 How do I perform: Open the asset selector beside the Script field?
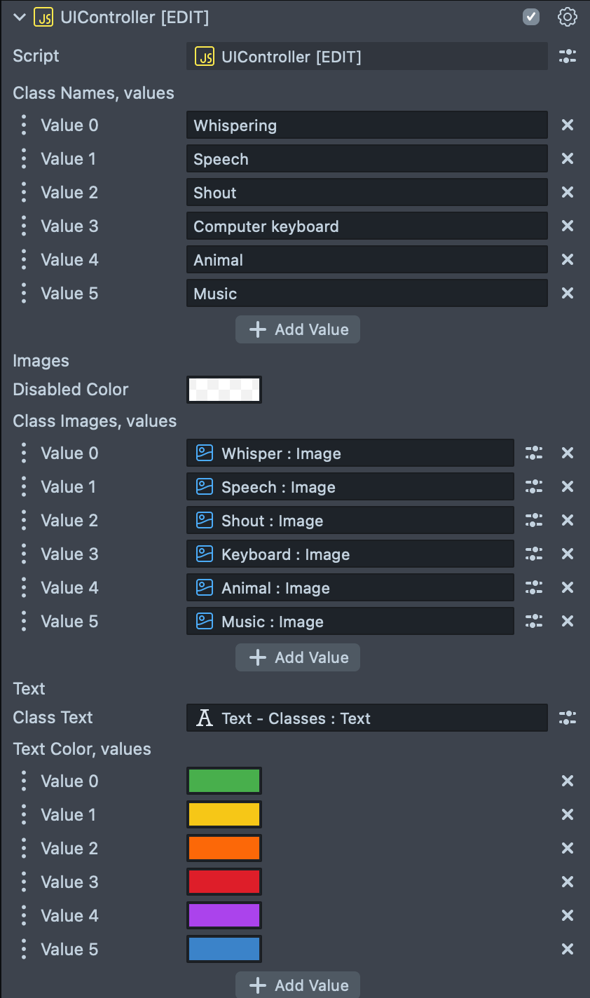[x=568, y=56]
